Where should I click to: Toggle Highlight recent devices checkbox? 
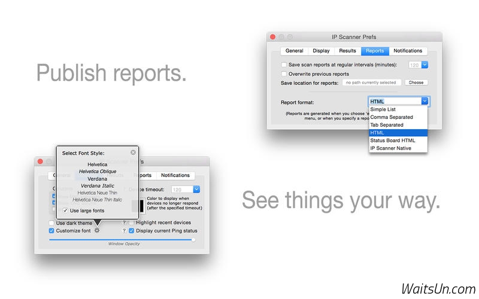tap(131, 222)
